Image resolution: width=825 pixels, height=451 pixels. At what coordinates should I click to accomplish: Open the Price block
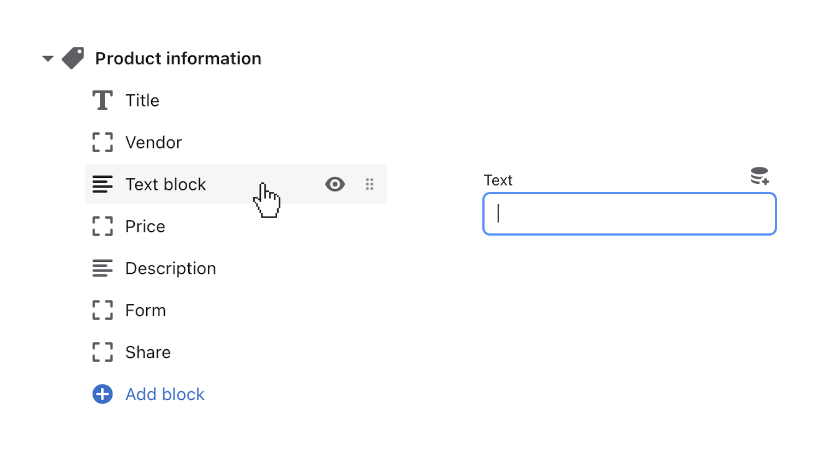(145, 226)
